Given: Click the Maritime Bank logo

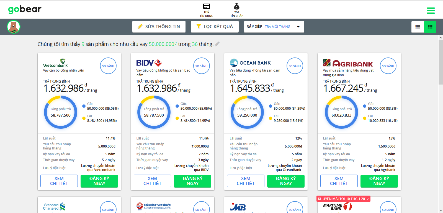Looking at the screenshot, I should tap(338, 207).
